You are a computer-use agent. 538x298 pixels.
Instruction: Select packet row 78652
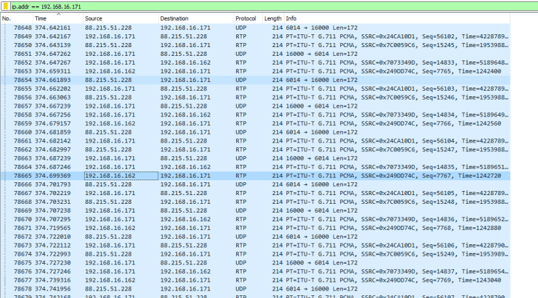point(256,63)
